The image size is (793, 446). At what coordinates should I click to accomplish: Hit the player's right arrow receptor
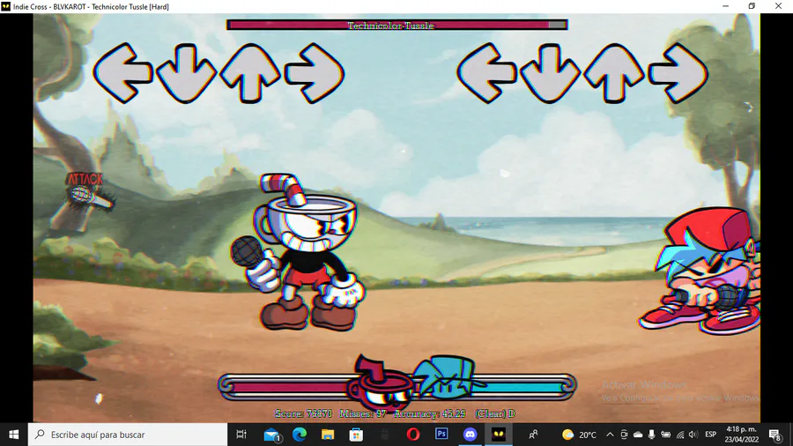(678, 73)
